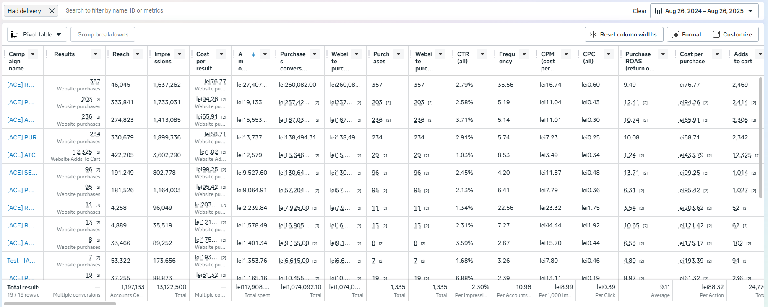768x307 pixels.
Task: Click the 12.41 Purchase ROAS value
Action: click(x=631, y=102)
